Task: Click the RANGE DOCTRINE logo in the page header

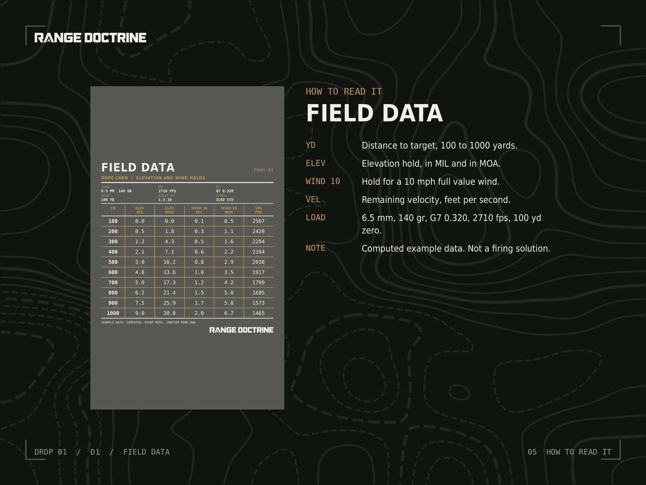Action: [x=90, y=38]
